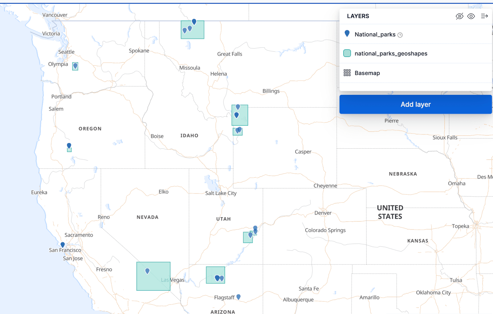Select pin inside large square near Las Vegas

[147, 271]
